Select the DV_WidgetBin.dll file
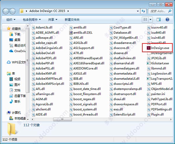Image resolution: width=175 pixels, height=144 pixels. 124,38
